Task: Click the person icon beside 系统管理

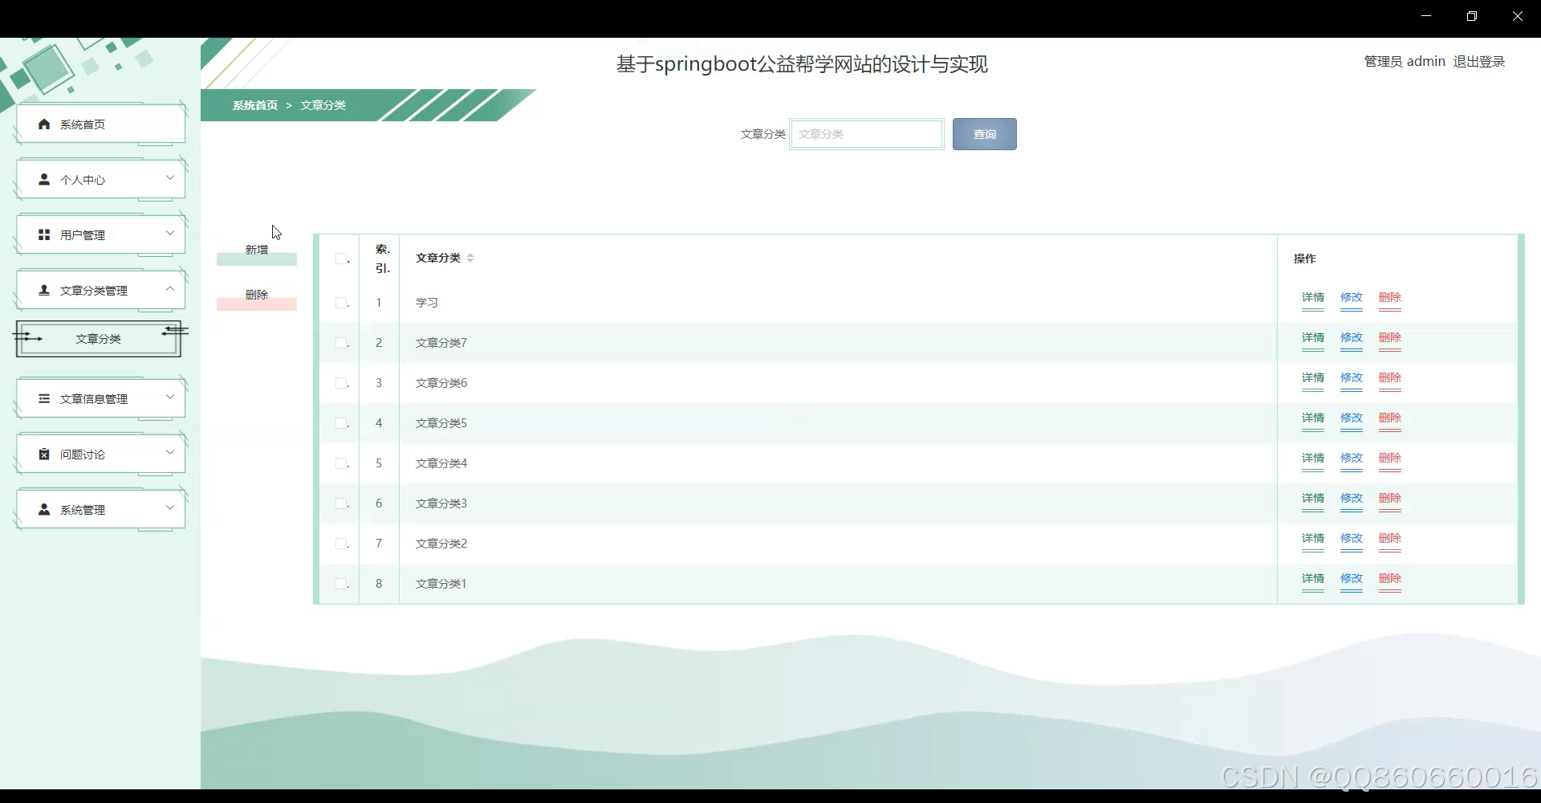Action: pyautogui.click(x=43, y=508)
